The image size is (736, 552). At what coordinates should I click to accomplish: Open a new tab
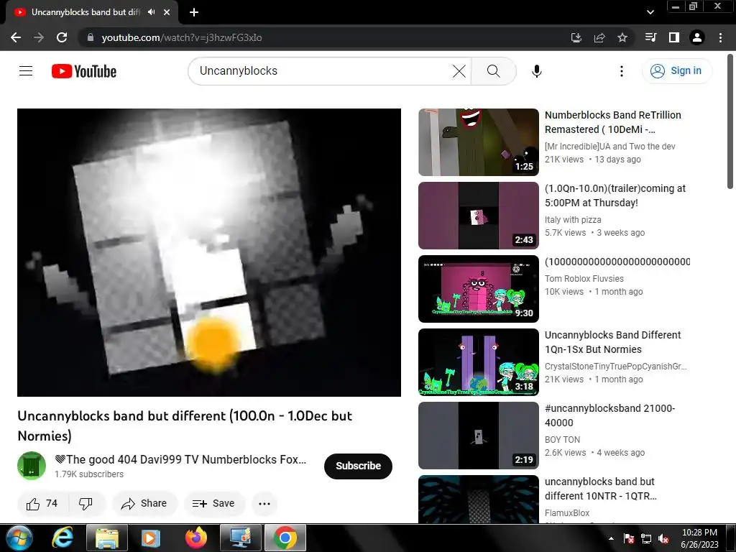click(x=194, y=12)
